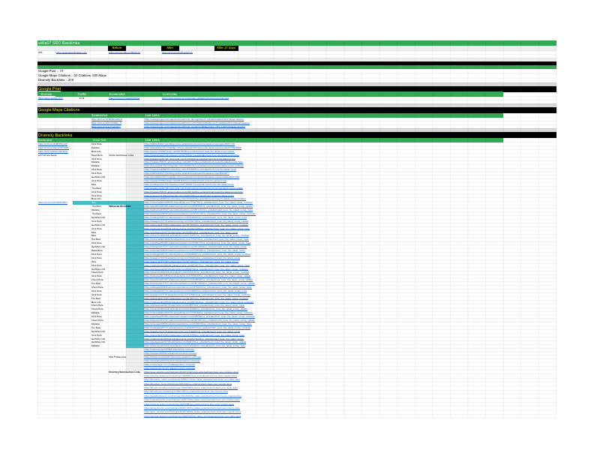Select the bold 'Wikipedia Backlinks' label
The image size is (594, 459).
(x=120, y=206)
